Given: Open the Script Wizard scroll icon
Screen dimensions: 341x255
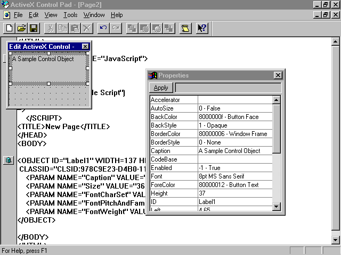Looking at the screenshot, I should [185, 28].
